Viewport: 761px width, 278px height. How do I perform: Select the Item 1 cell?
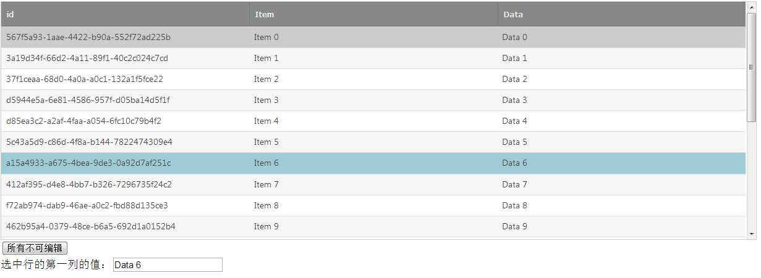click(x=373, y=58)
